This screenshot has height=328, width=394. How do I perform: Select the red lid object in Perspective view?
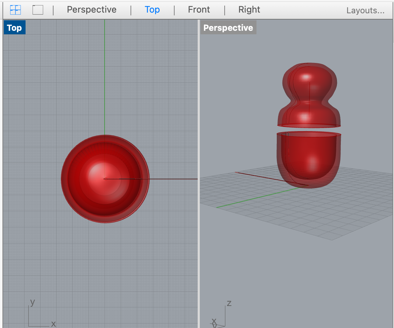pyautogui.click(x=309, y=94)
